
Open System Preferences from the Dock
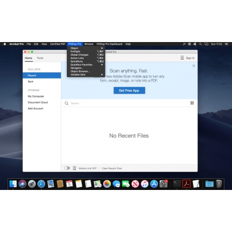tap(164, 184)
